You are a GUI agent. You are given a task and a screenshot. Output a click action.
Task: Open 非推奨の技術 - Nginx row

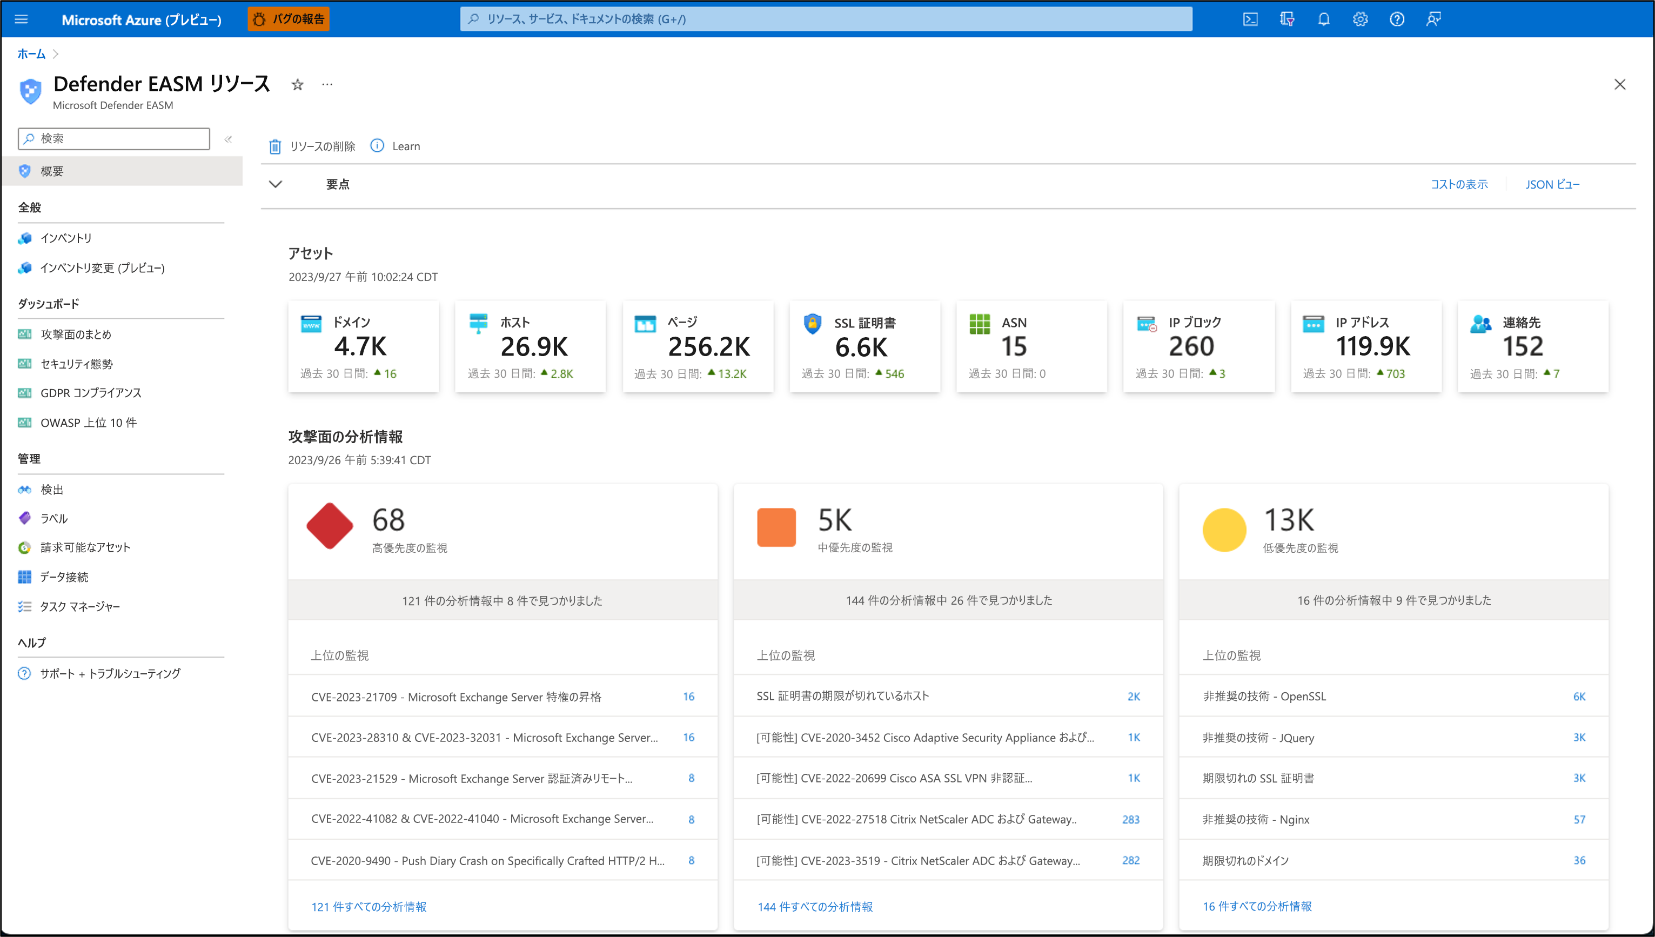[x=1393, y=819]
